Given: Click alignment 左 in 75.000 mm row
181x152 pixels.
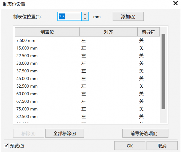Looking at the screenshot, I should pos(84,109).
